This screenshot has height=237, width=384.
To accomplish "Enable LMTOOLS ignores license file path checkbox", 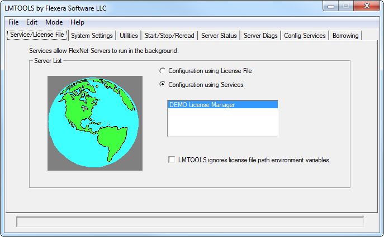I will 172,160.
